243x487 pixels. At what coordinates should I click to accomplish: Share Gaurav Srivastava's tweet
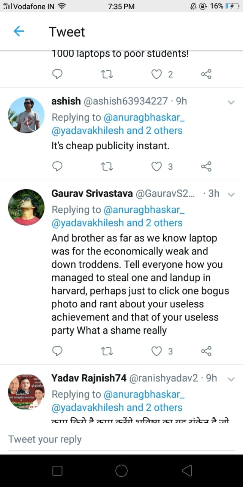point(206,351)
